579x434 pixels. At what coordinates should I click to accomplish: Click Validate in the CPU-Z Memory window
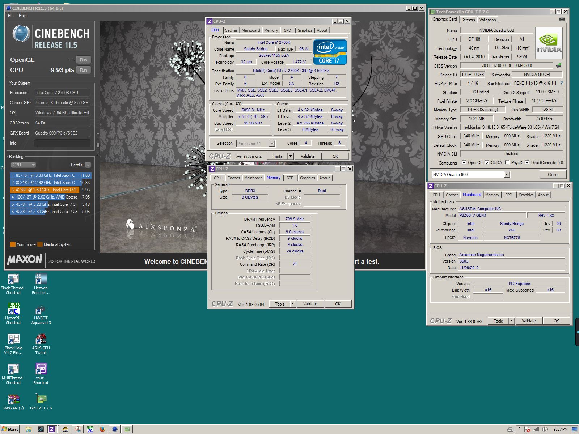[x=310, y=304]
